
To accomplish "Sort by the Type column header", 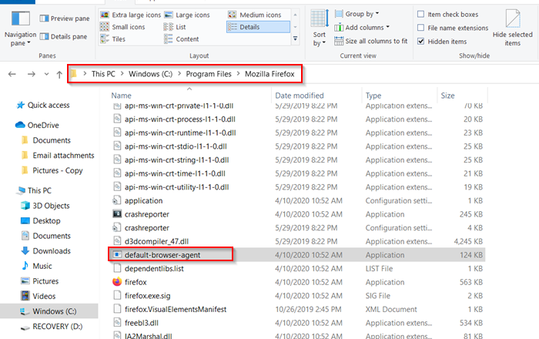I will tap(373, 96).
